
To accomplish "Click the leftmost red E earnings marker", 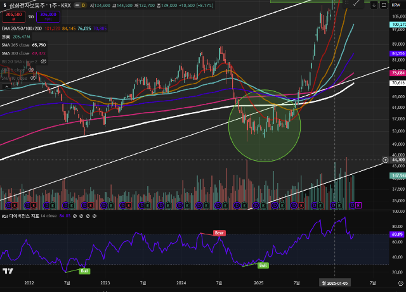I will (x=15, y=205).
